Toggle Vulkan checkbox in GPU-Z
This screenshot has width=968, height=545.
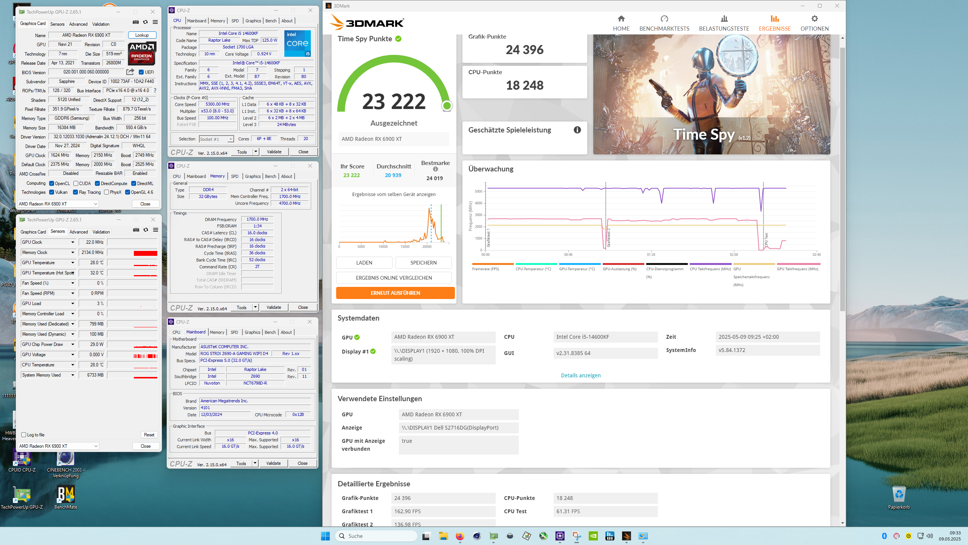(x=51, y=192)
